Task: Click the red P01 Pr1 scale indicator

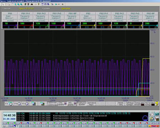Action: click(x=26, y=25)
